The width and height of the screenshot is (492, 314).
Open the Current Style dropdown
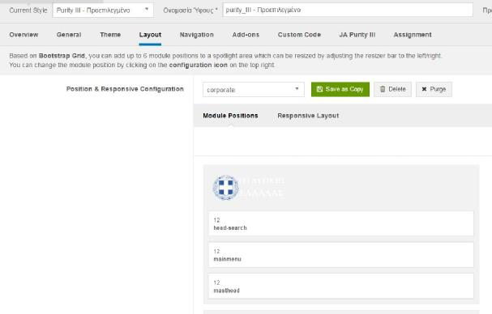click(x=103, y=10)
